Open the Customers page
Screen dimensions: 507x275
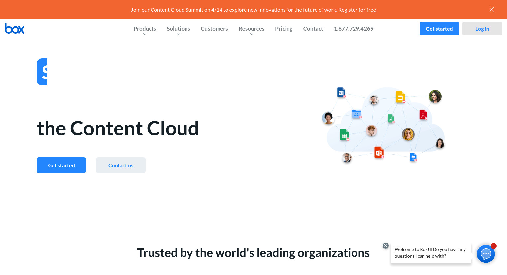[214, 29]
